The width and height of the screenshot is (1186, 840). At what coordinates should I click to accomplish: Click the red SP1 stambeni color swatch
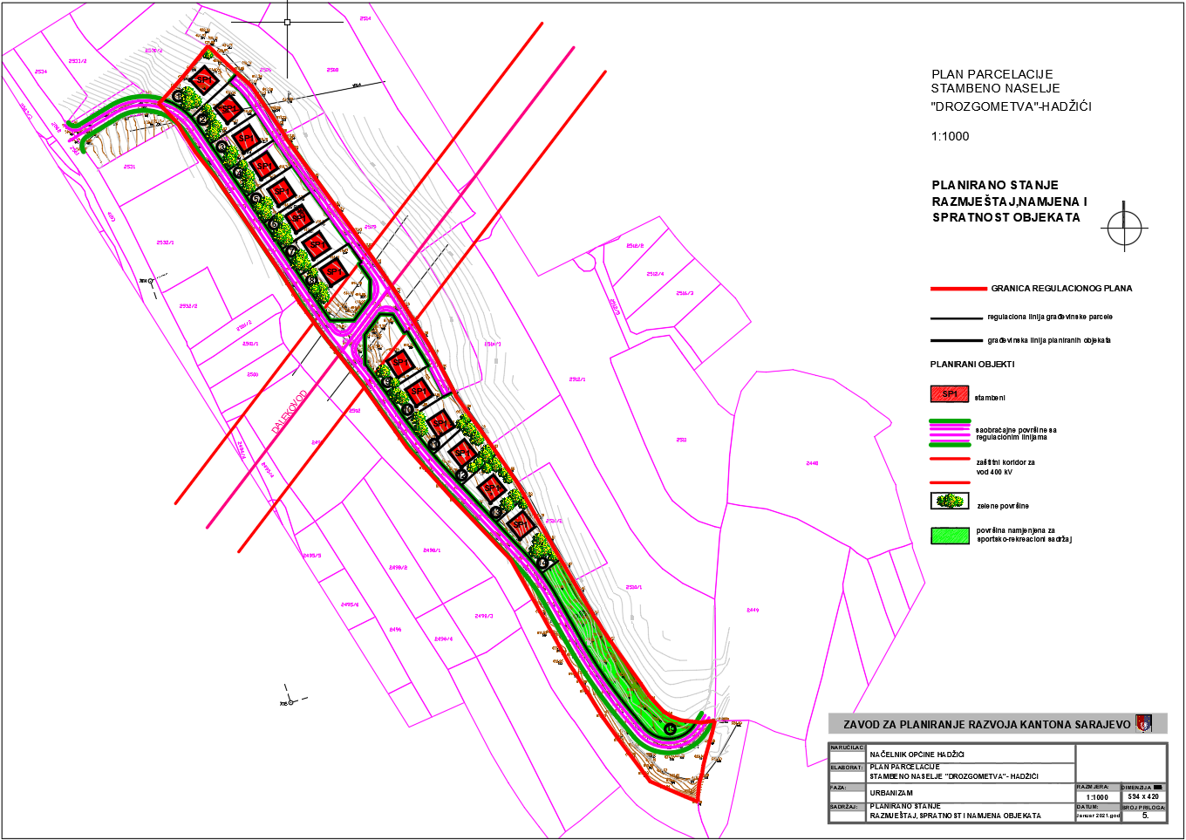[x=950, y=394]
